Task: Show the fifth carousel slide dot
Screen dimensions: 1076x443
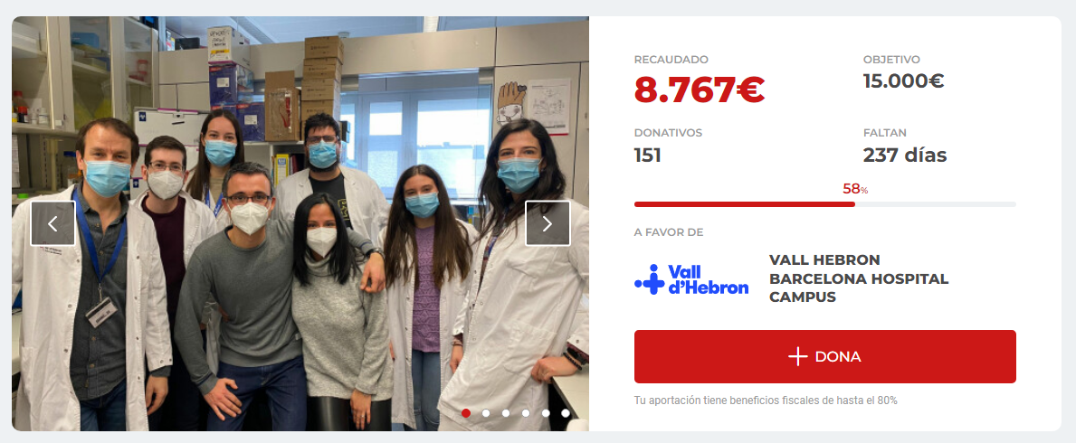Action: pos(546,413)
